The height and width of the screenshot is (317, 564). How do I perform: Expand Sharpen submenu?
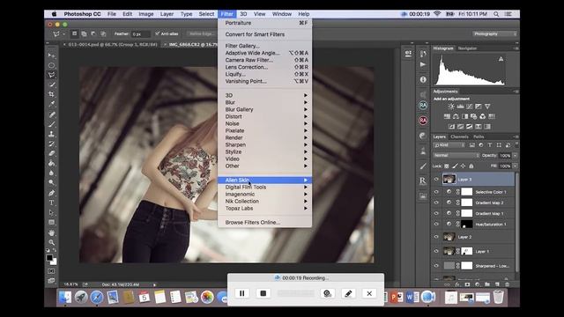click(264, 144)
